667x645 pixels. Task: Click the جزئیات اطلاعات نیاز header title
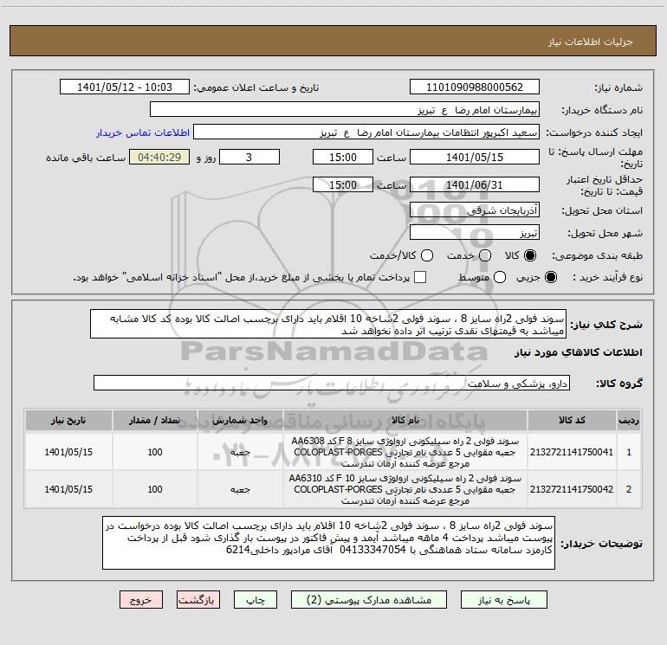coord(590,42)
